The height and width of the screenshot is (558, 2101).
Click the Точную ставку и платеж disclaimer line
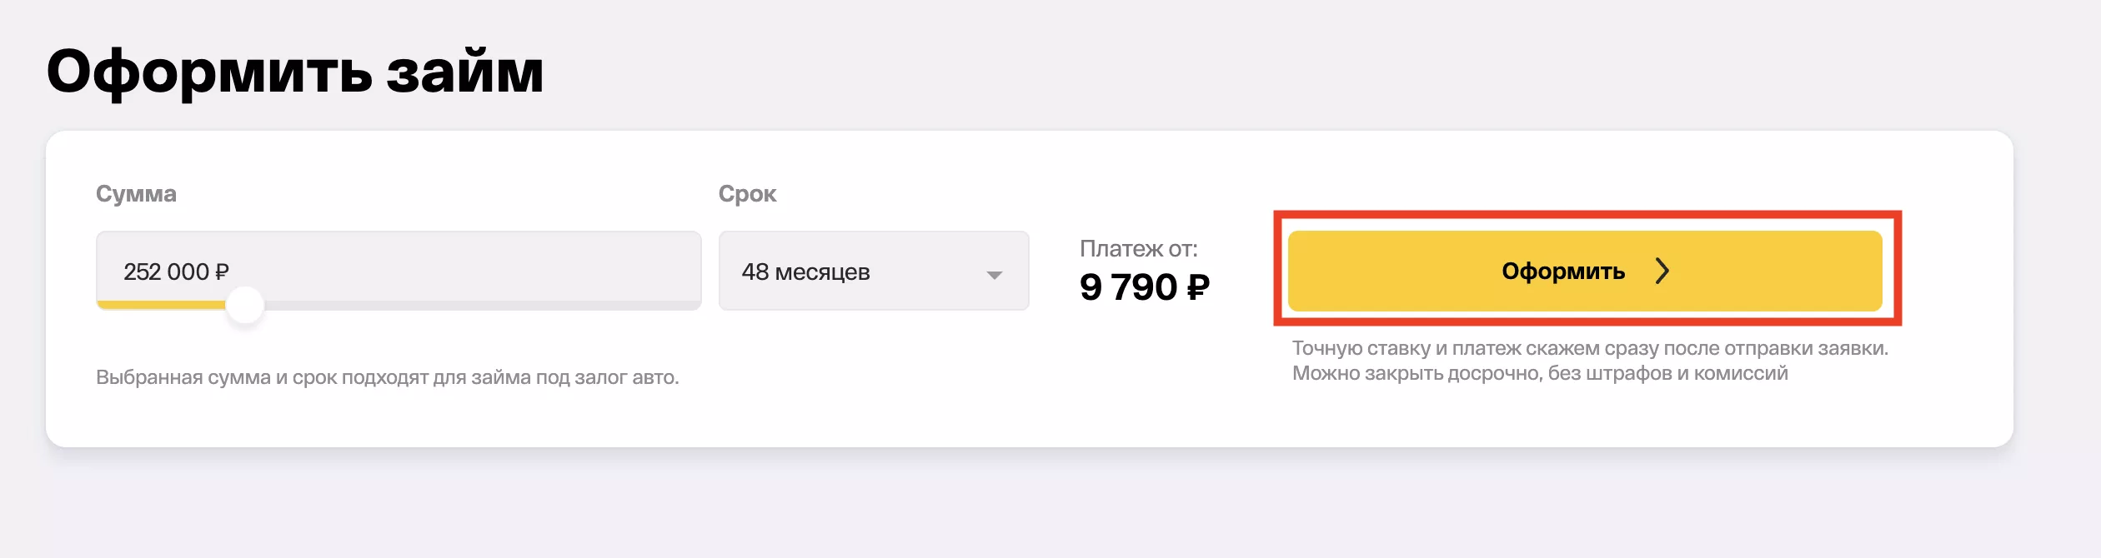coord(1590,348)
